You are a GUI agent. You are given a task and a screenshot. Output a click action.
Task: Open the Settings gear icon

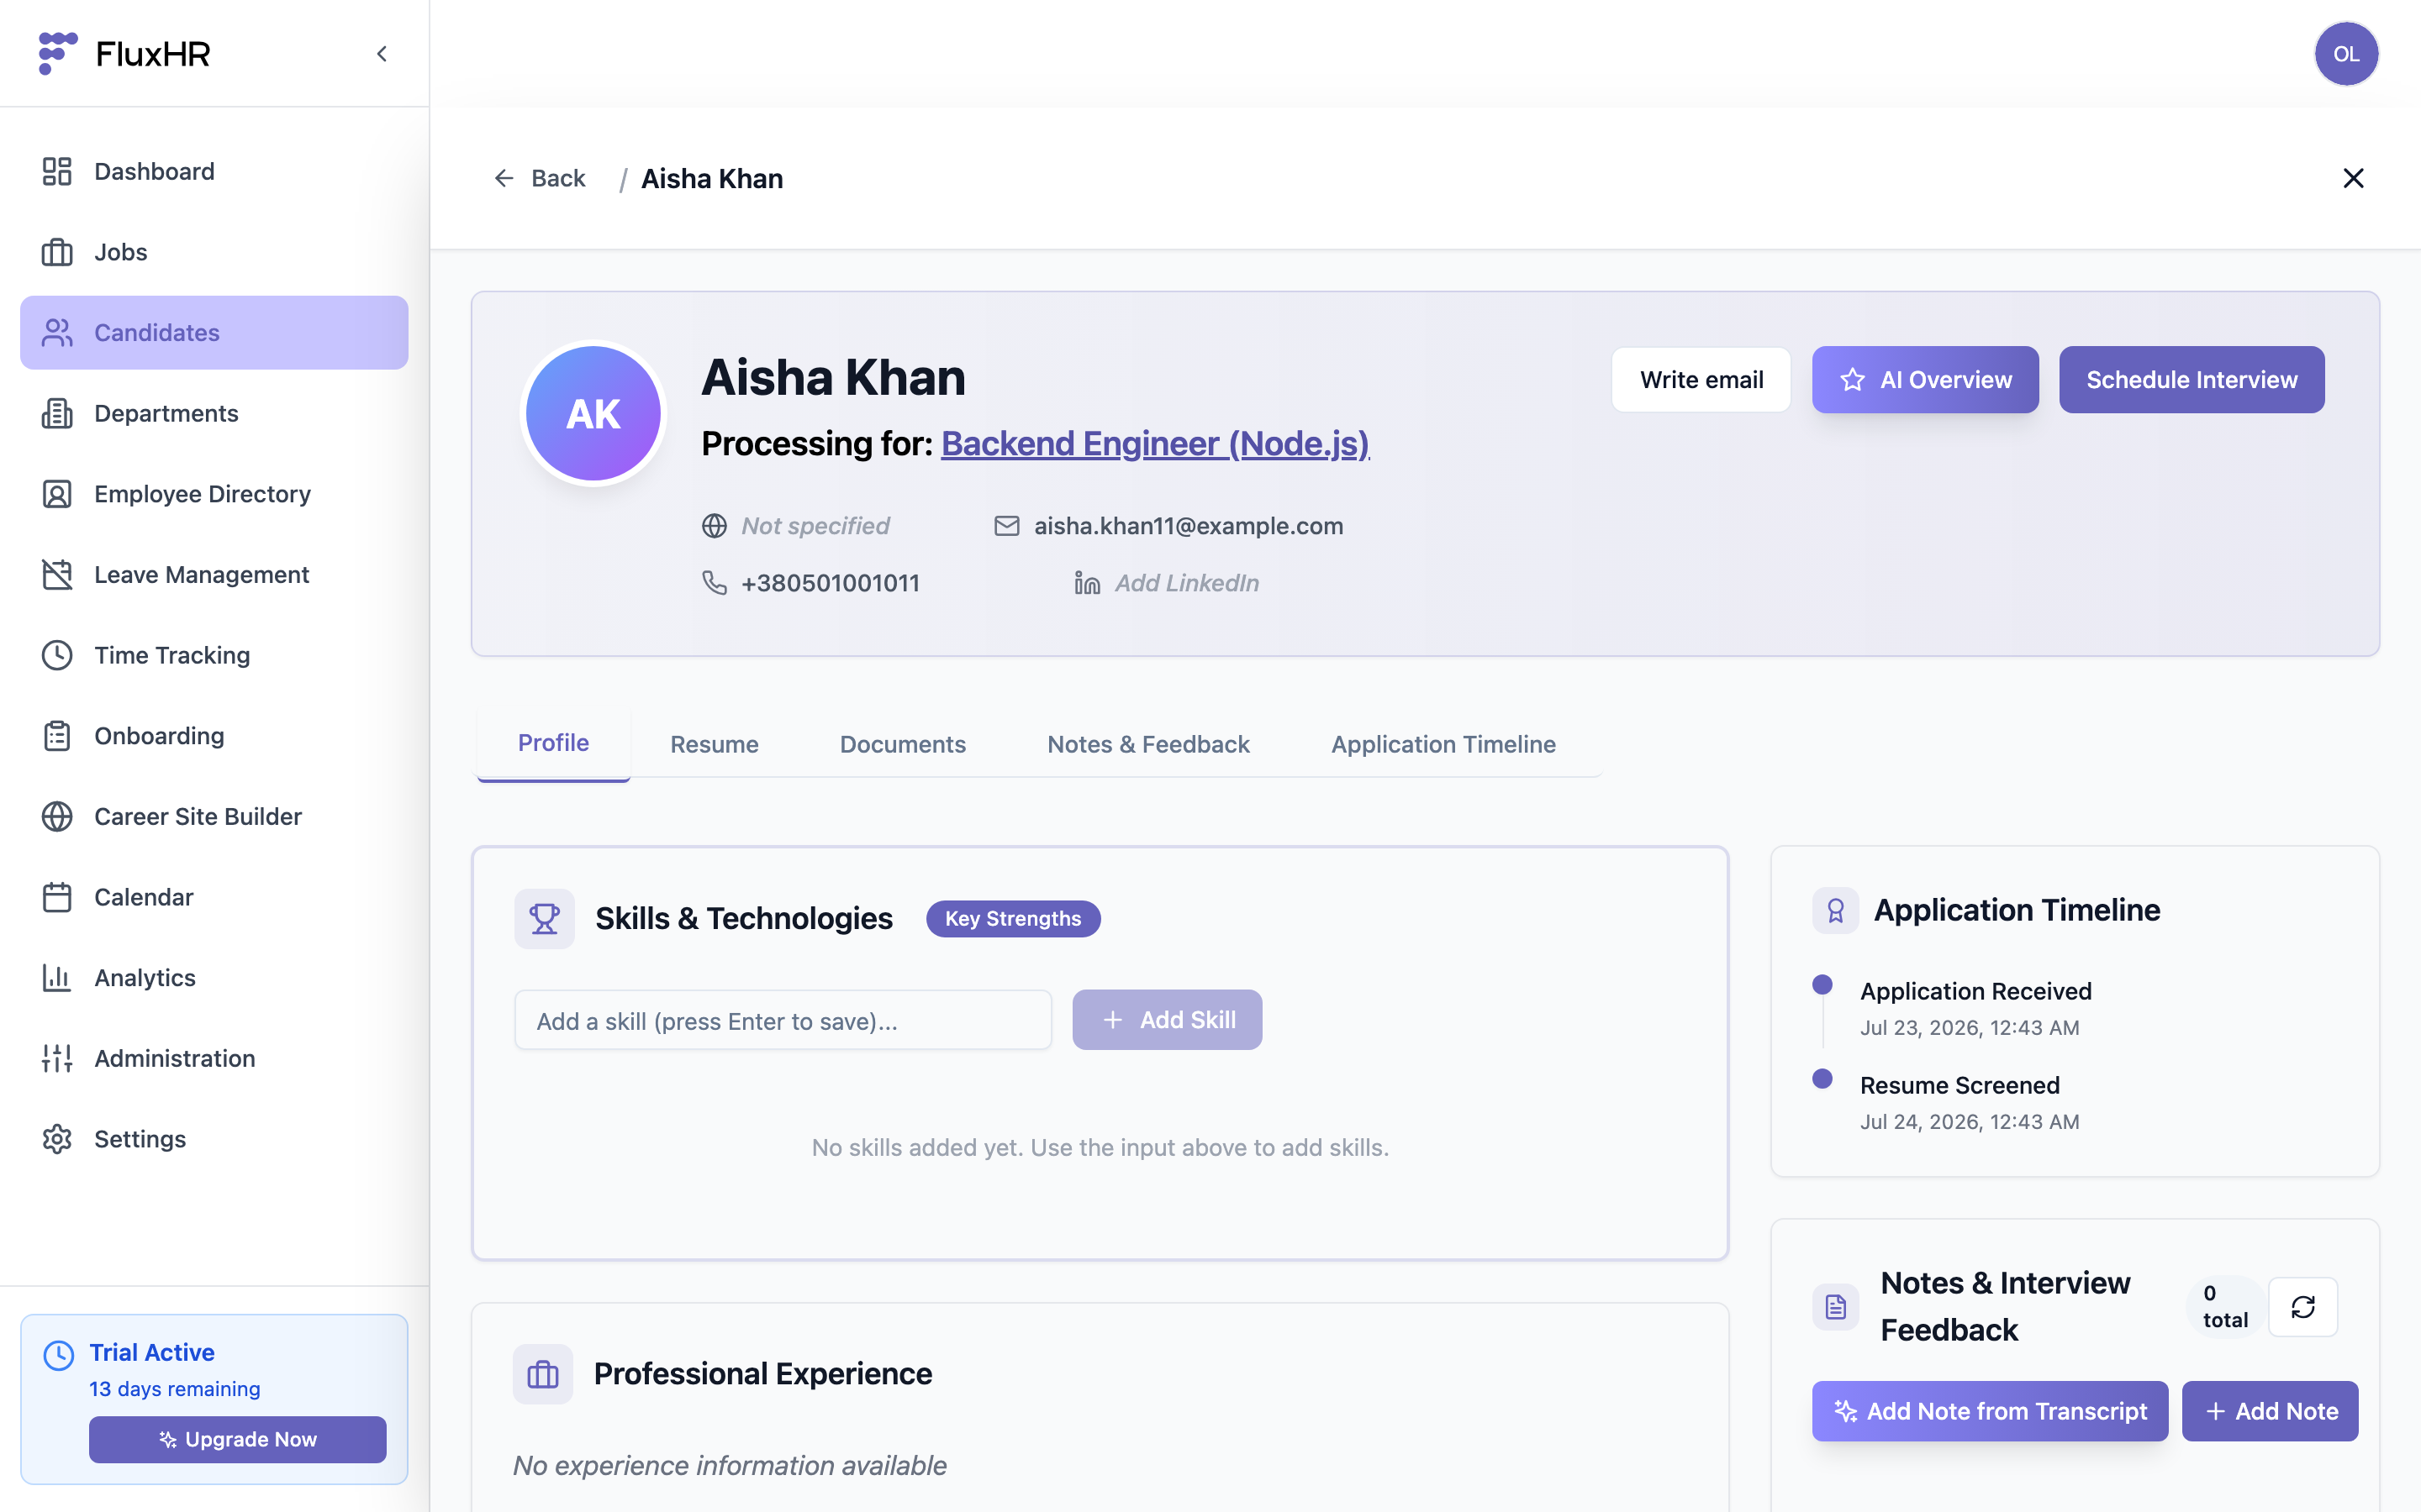point(57,1139)
